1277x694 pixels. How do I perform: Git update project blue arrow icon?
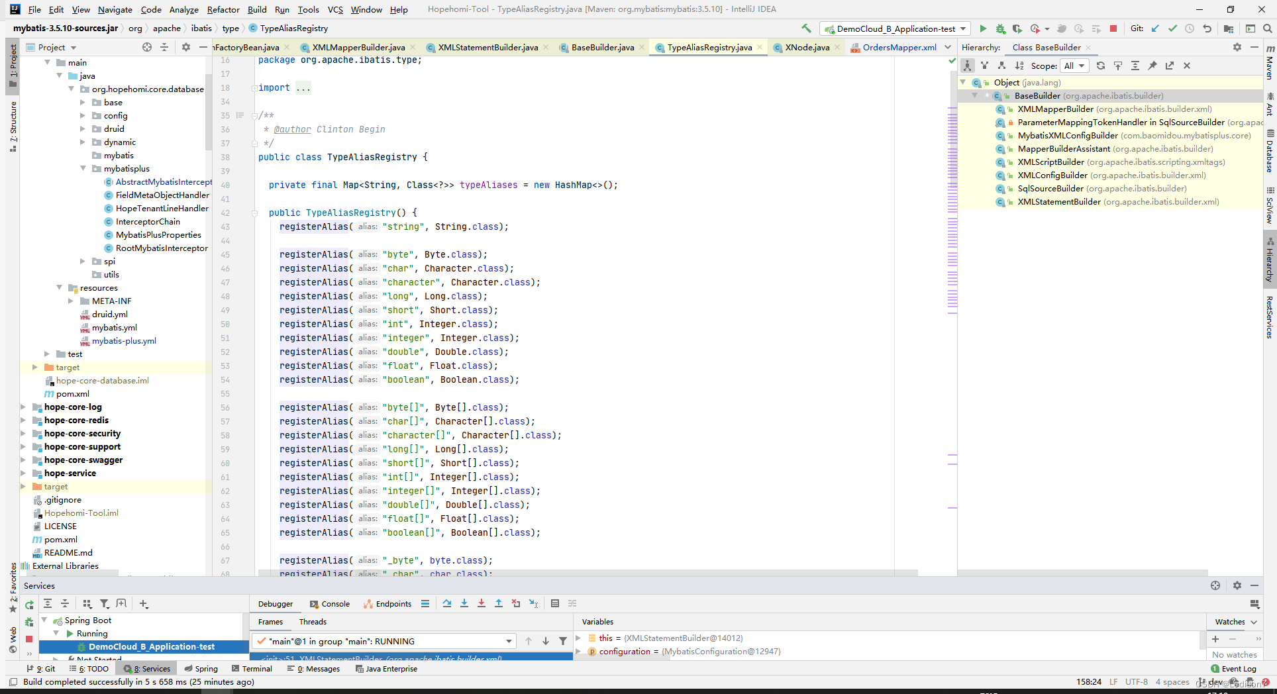point(1156,28)
